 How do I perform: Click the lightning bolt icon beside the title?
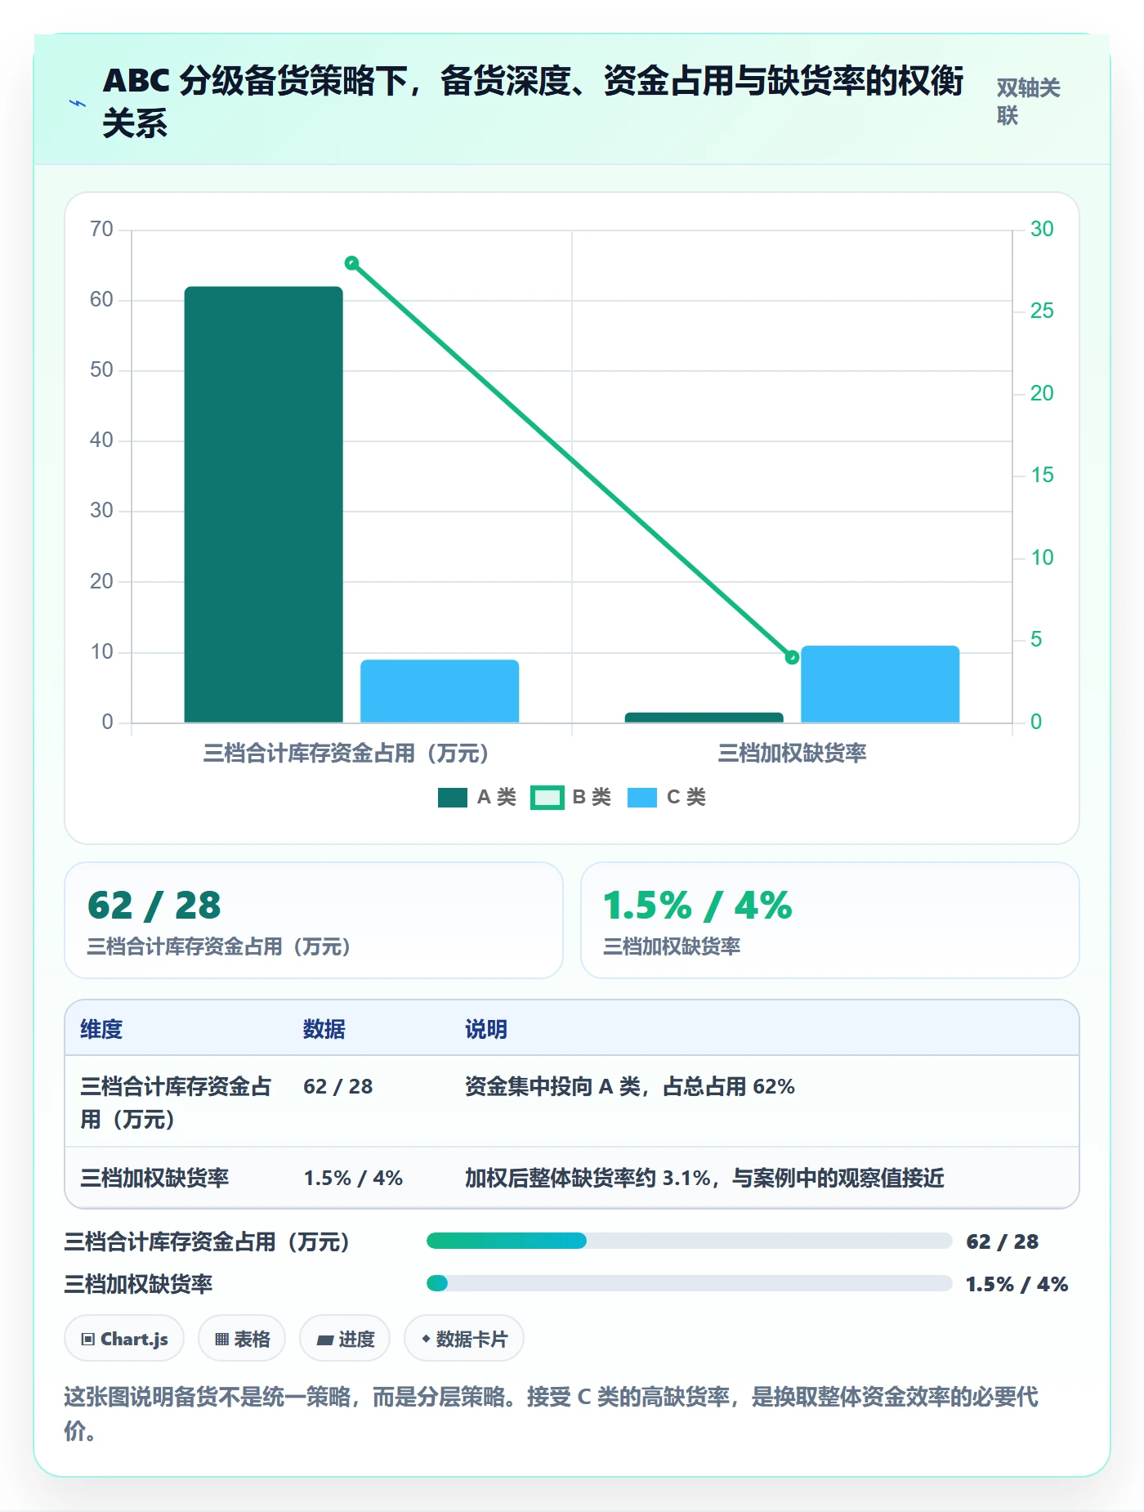point(78,103)
